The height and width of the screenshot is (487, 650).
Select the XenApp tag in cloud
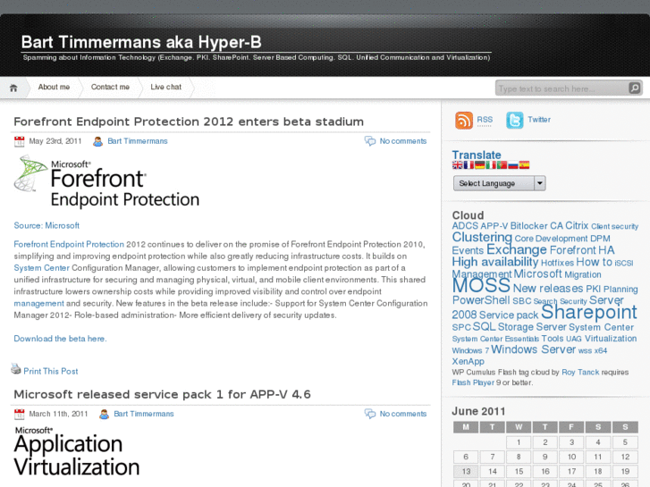click(x=468, y=361)
